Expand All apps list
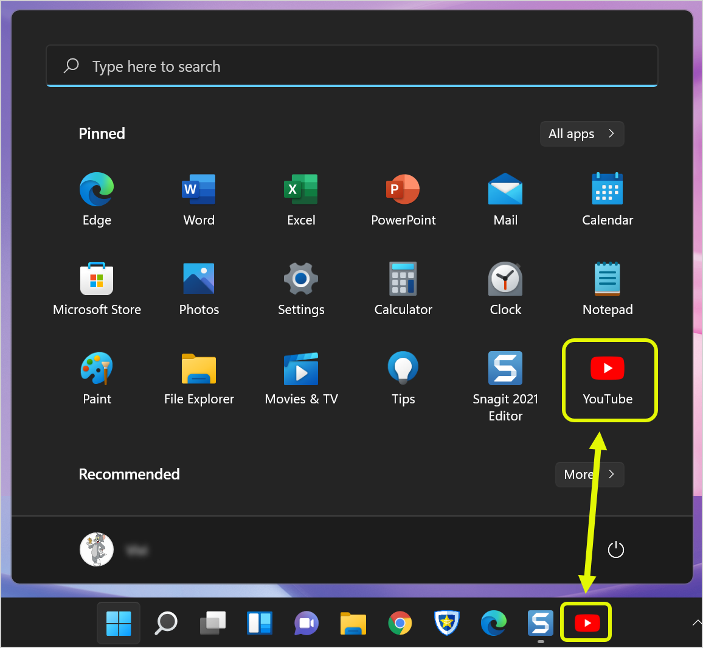Image resolution: width=703 pixels, height=648 pixels. pyautogui.click(x=582, y=134)
